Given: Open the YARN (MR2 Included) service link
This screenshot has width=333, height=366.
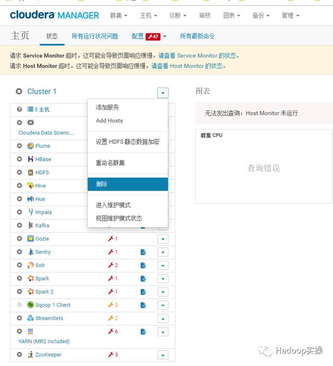Looking at the screenshot, I should [x=44, y=341].
